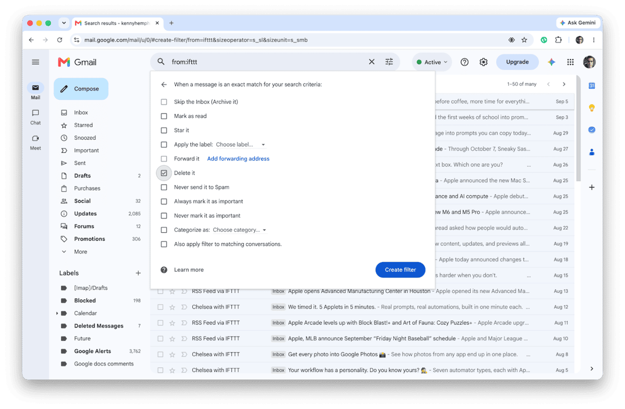Tick the Apply the label checkbox
The image size is (625, 409).
point(164,145)
